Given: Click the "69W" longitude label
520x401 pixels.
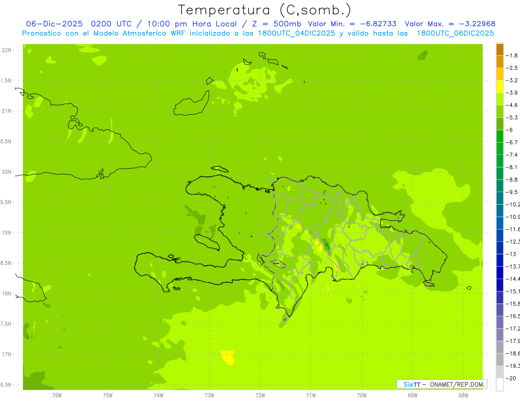Looking at the screenshot, I should (413, 395).
